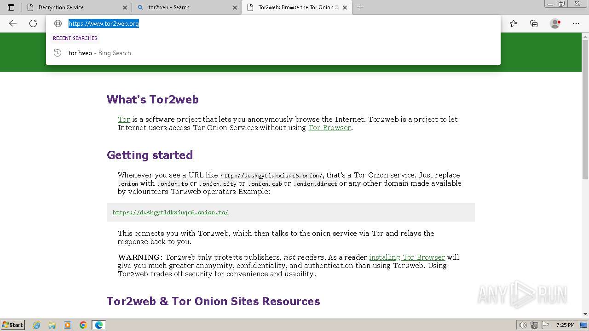Close the Tor2web tab
Screen dimensions: 589x331
[345, 7]
